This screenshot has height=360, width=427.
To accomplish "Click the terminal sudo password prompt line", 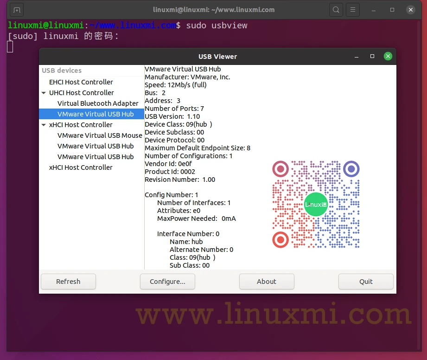I will pyautogui.click(x=63, y=36).
